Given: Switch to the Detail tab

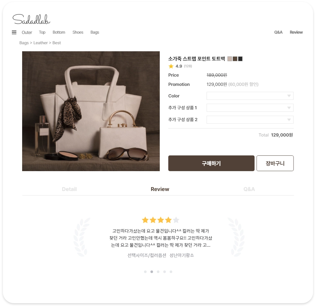Looking at the screenshot, I should click(69, 189).
